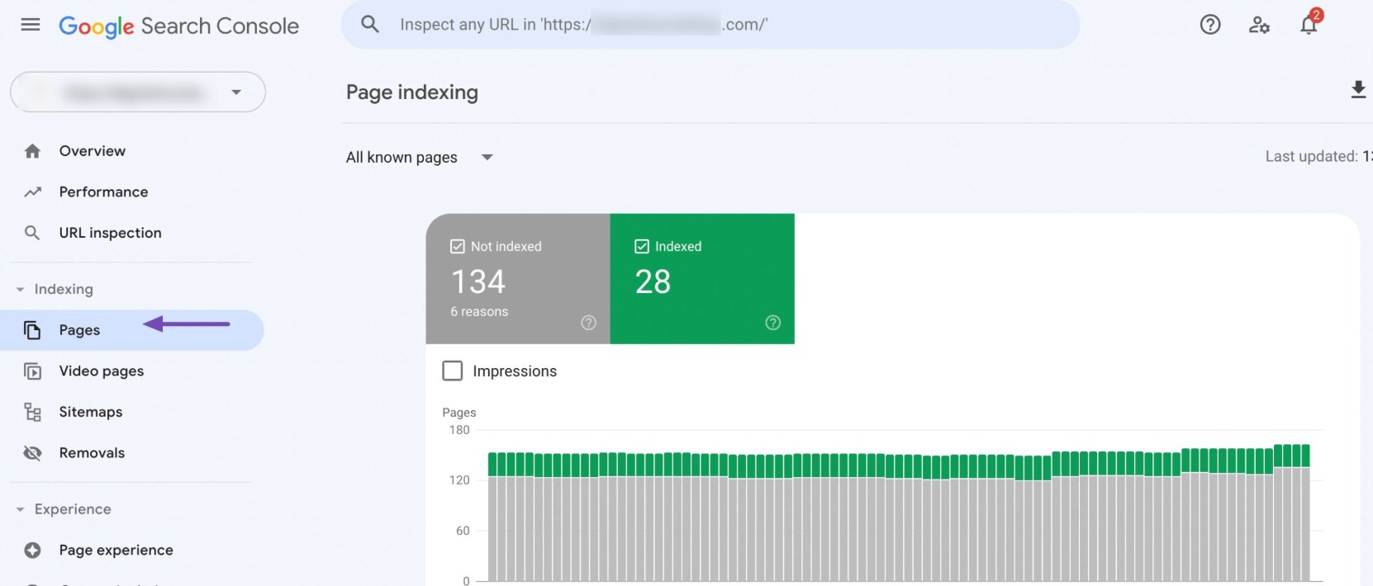The width and height of the screenshot is (1373, 586).
Task: Open URL inspection tool
Action: click(110, 233)
